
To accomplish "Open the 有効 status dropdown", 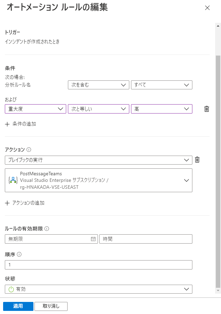I will pos(99,289).
